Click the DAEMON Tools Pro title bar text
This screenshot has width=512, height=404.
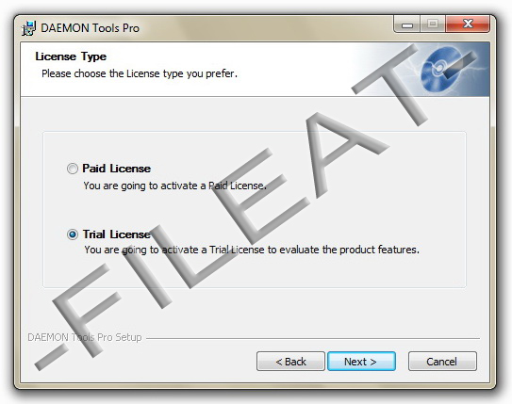tap(91, 28)
